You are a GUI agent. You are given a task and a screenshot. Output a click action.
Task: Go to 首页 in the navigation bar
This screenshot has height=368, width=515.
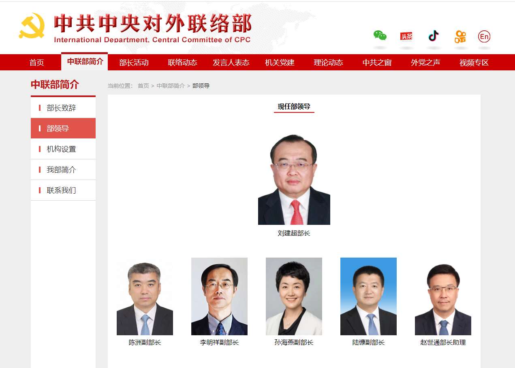coord(37,62)
